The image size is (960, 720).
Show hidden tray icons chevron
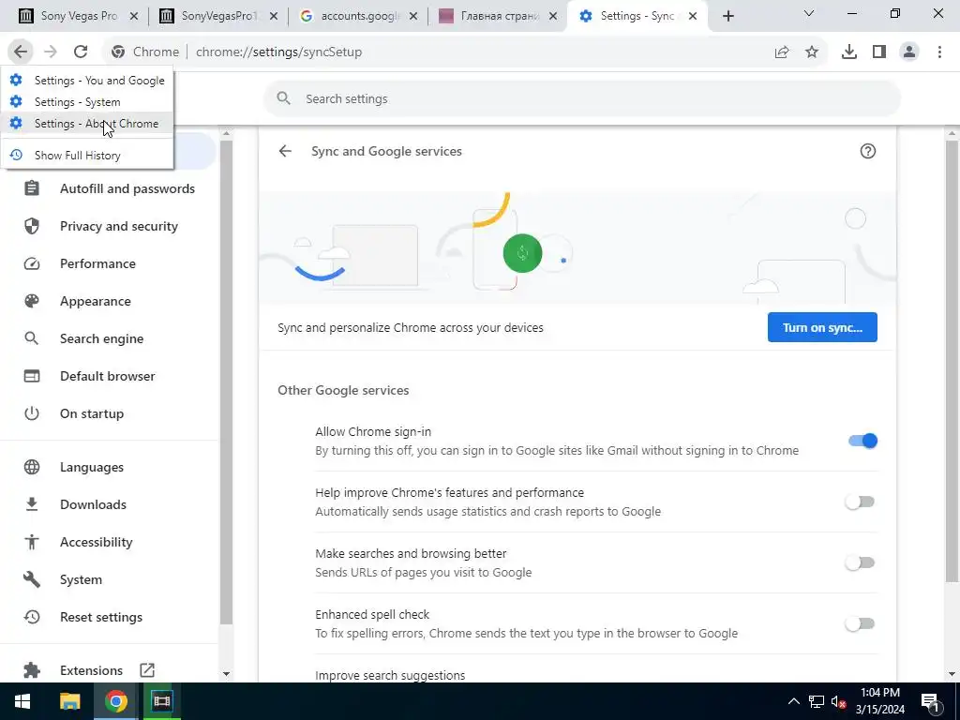click(x=793, y=701)
